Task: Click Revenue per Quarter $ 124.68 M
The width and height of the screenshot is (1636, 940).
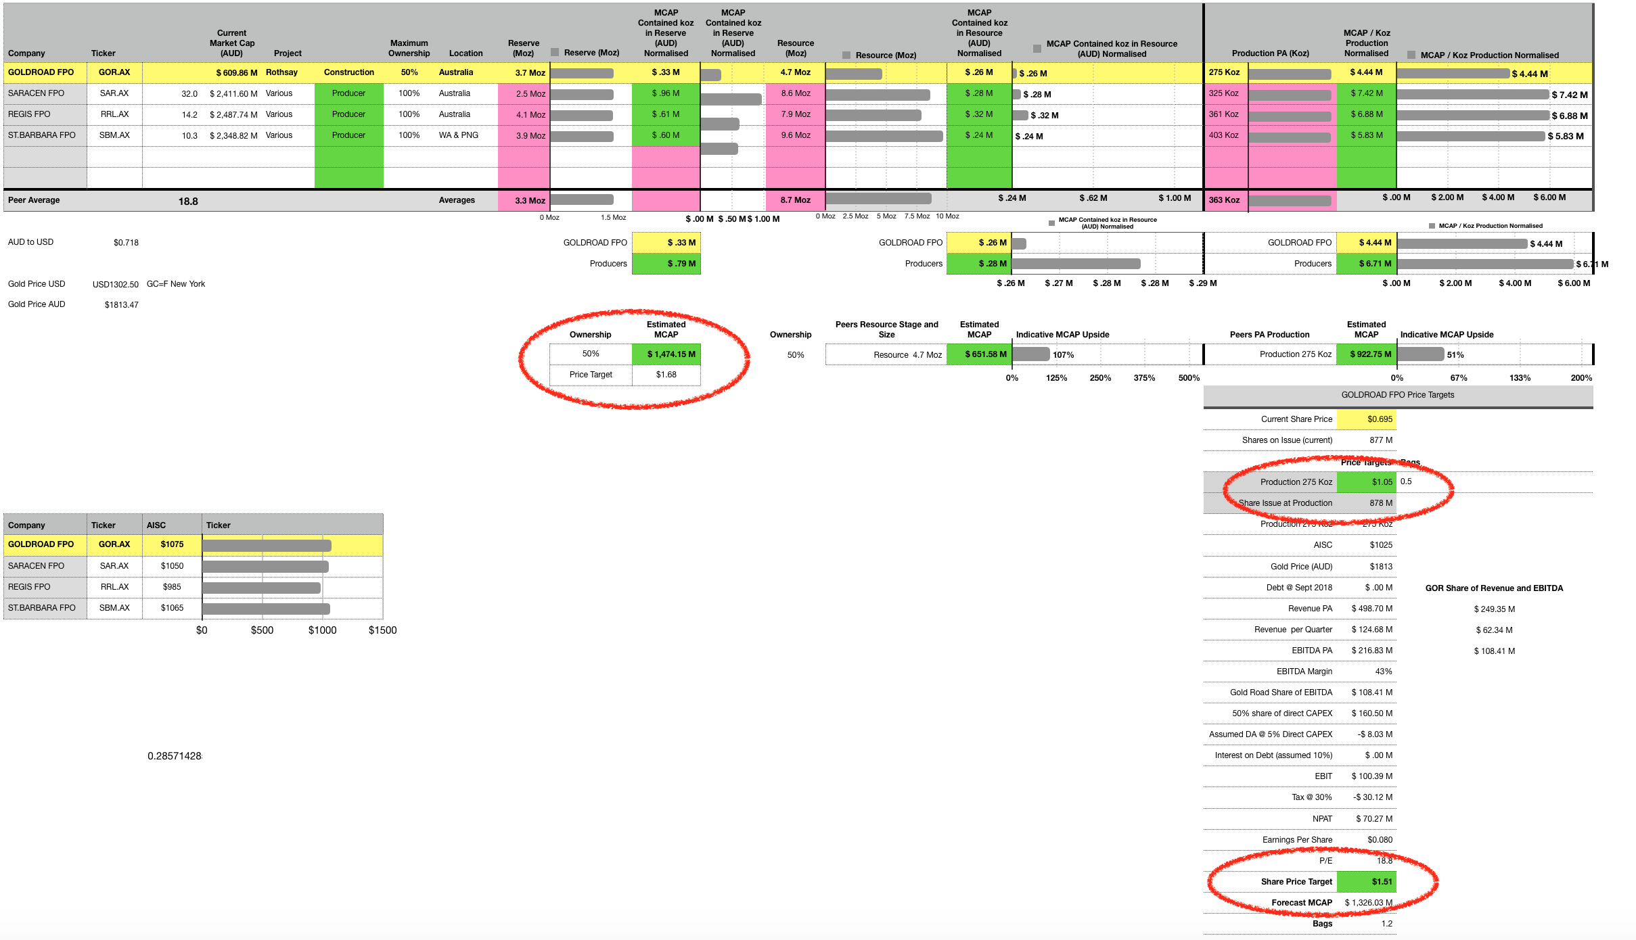Action: click(1372, 630)
